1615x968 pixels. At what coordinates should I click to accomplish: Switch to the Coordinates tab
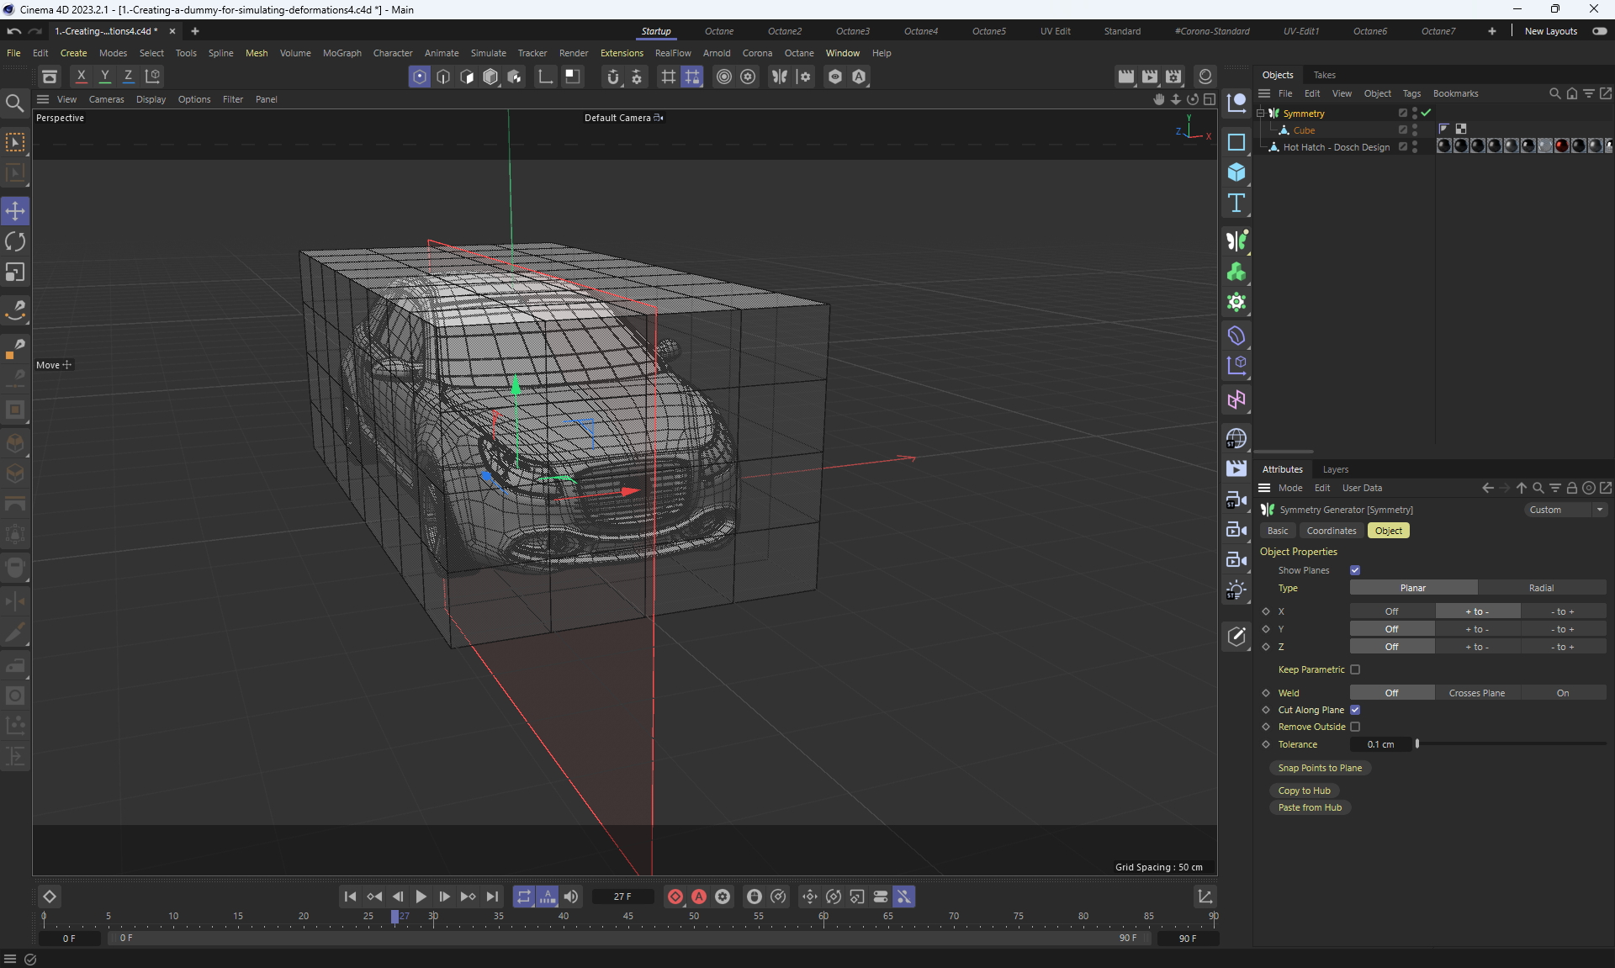[1331, 531]
